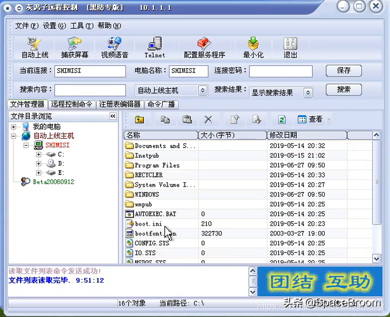Switch to 远程控制命令 tab
Screen dimensions: 390x317
pos(72,104)
